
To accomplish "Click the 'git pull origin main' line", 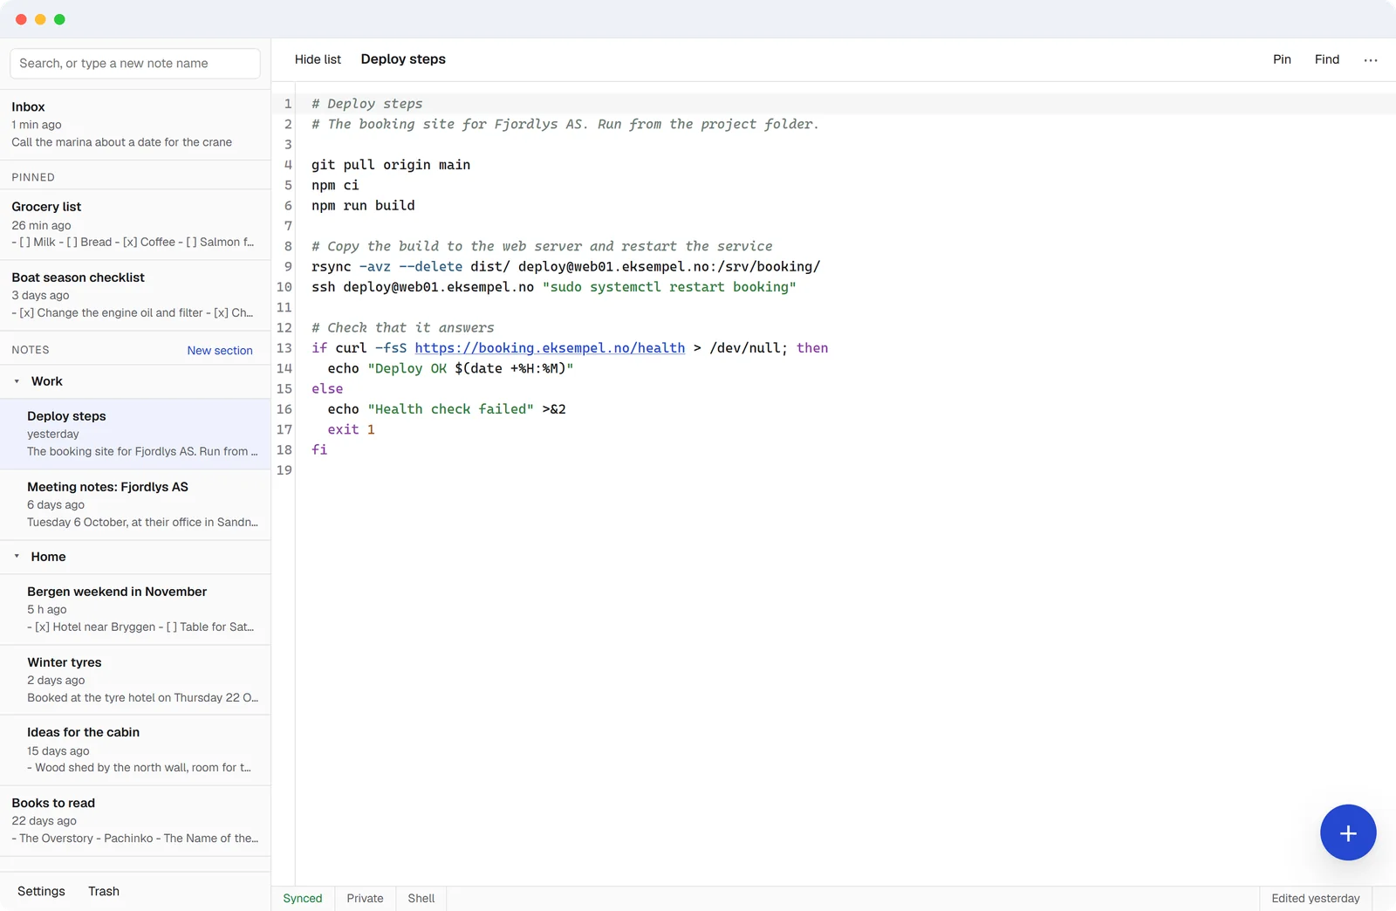I will pos(391,165).
